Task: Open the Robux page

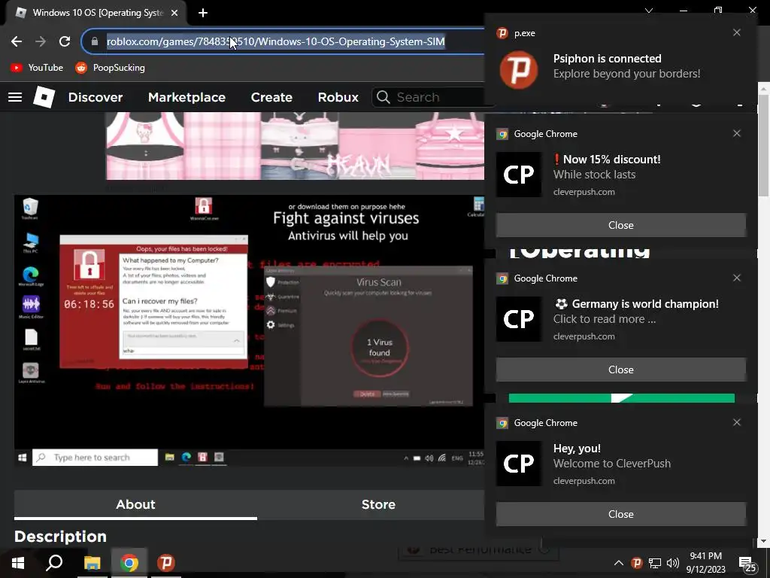Action: [338, 97]
